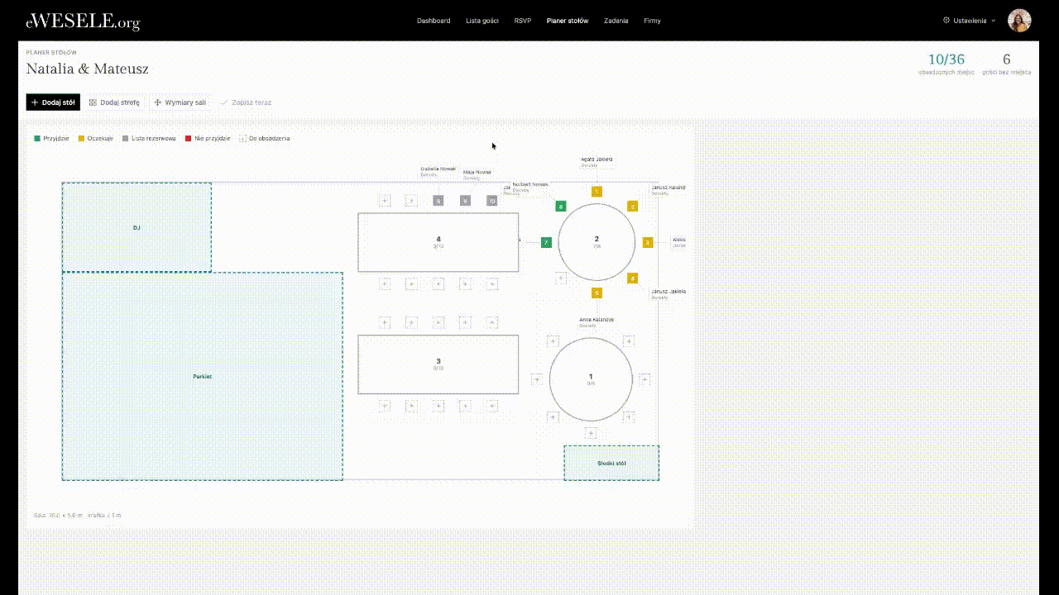This screenshot has height=595, width=1059.
Task: Click the green Przyjdzie legend swatch
Action: click(x=37, y=138)
